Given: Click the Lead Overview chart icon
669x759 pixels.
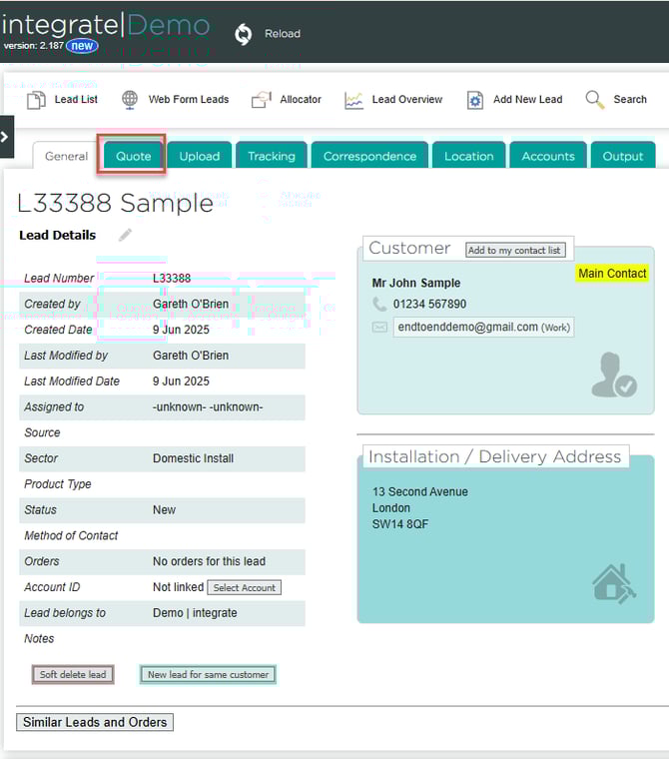Looking at the screenshot, I should 354,100.
